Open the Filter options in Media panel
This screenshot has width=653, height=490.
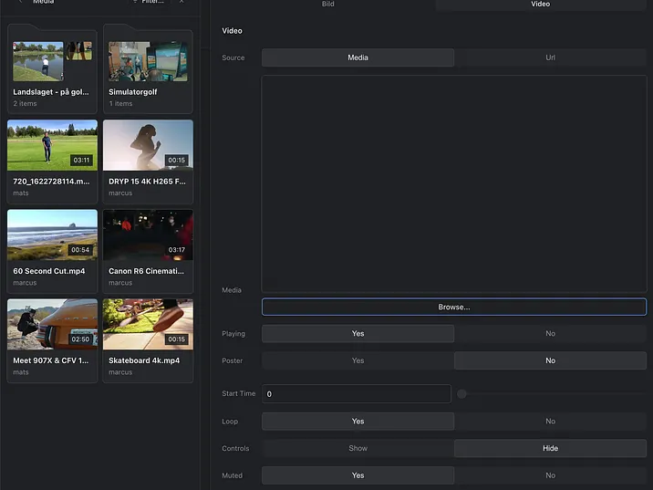coord(148,3)
